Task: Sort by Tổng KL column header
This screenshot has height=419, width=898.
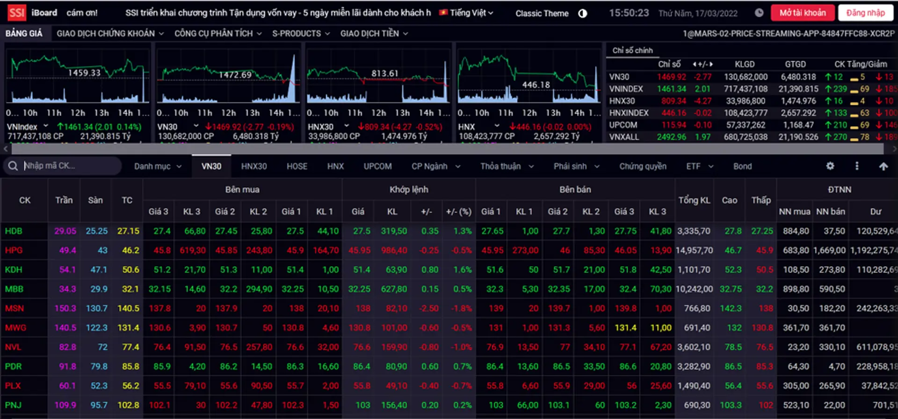Action: click(694, 200)
